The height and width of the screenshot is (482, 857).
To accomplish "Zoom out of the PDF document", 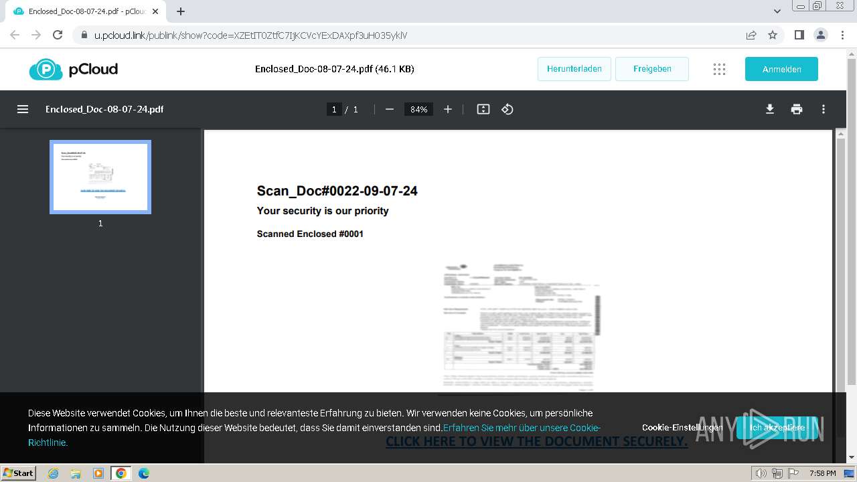I will [390, 109].
